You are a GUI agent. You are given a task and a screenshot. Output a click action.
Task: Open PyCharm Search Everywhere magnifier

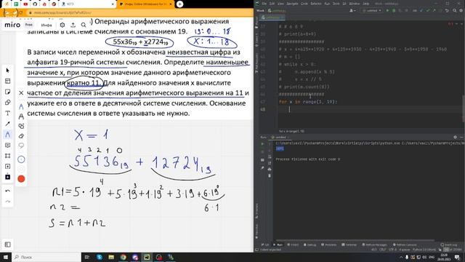point(454,10)
